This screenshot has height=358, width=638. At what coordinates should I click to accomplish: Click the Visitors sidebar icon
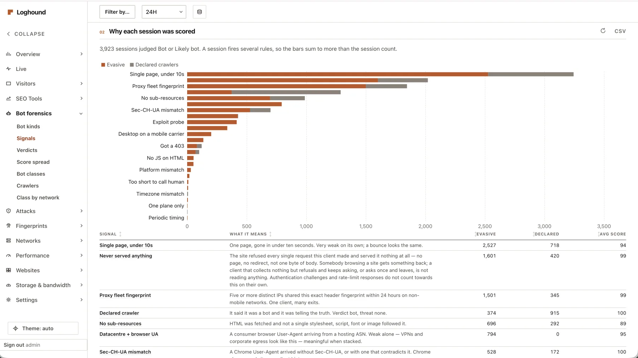tap(9, 84)
